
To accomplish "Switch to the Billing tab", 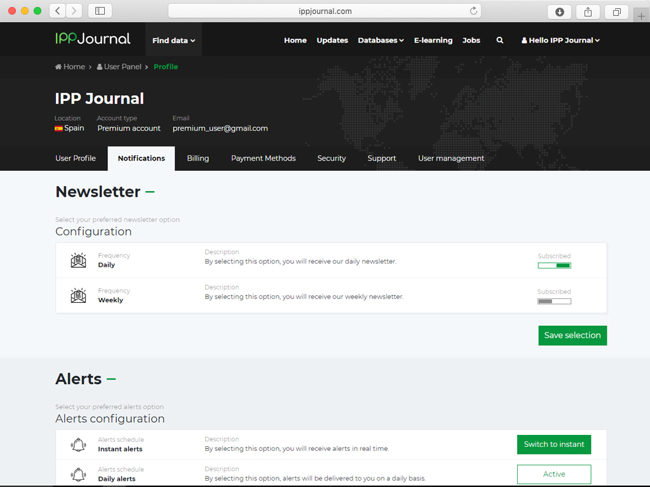I will (198, 158).
